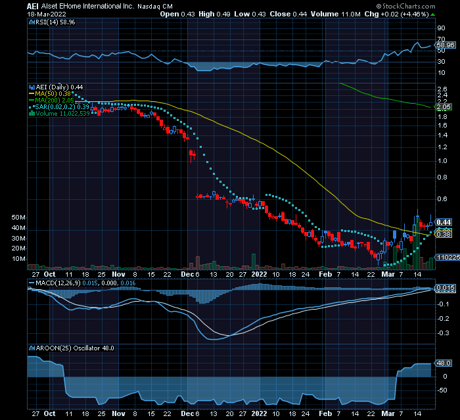Click the 0.8 level on the price axis

[x=442, y=177]
